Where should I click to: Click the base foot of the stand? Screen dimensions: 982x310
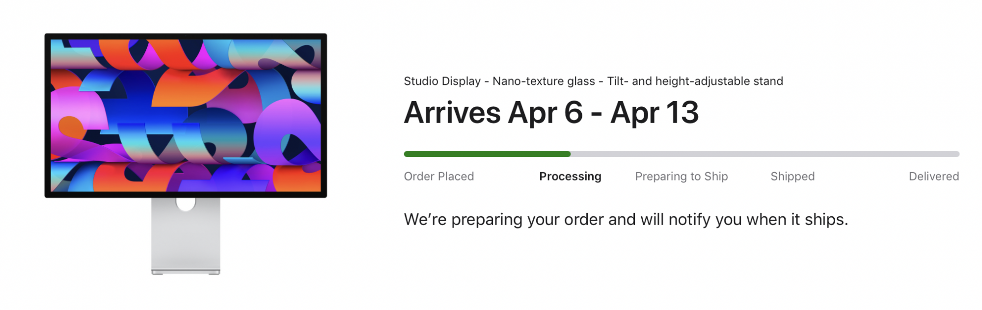coord(186,272)
